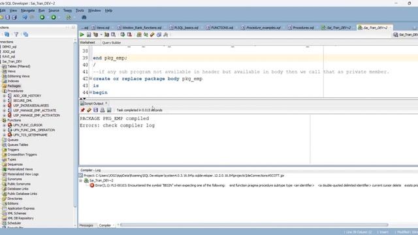Select the Packages node in connections tree
Viewport: 418px width, 235px height.
pos(14,86)
